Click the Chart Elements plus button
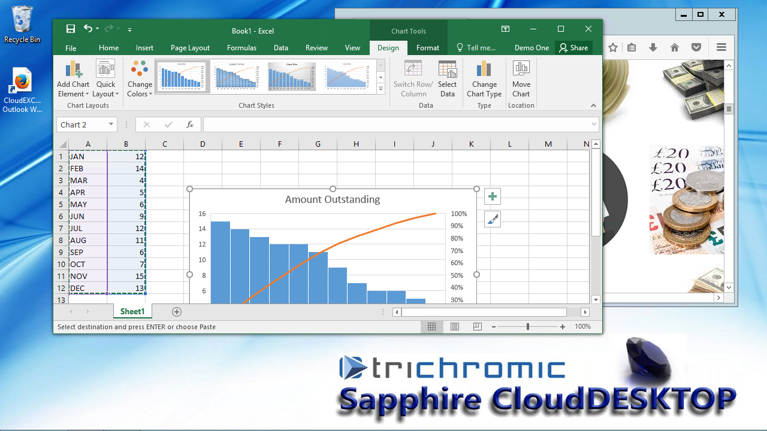The image size is (767, 431). pyautogui.click(x=492, y=196)
